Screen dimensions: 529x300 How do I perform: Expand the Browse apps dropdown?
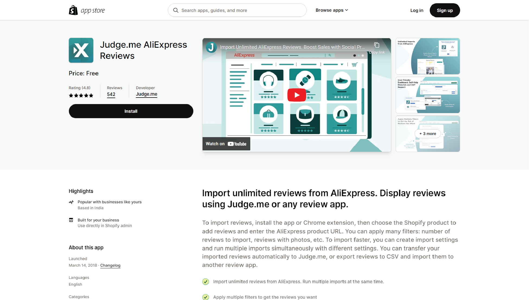click(332, 10)
